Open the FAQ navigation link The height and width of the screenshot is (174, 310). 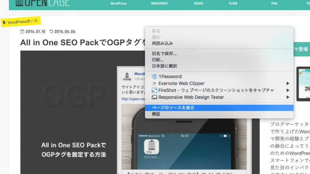click(x=274, y=3)
